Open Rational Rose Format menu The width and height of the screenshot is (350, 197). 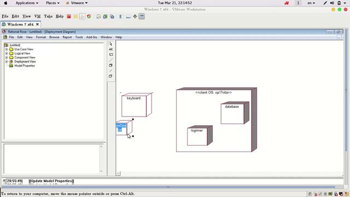coord(41,37)
